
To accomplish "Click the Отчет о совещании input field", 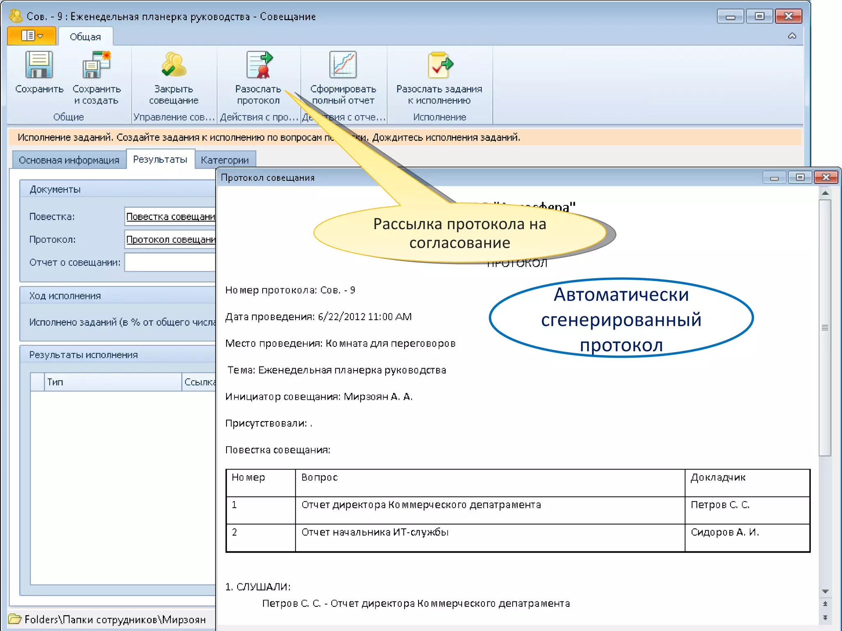I will (170, 263).
